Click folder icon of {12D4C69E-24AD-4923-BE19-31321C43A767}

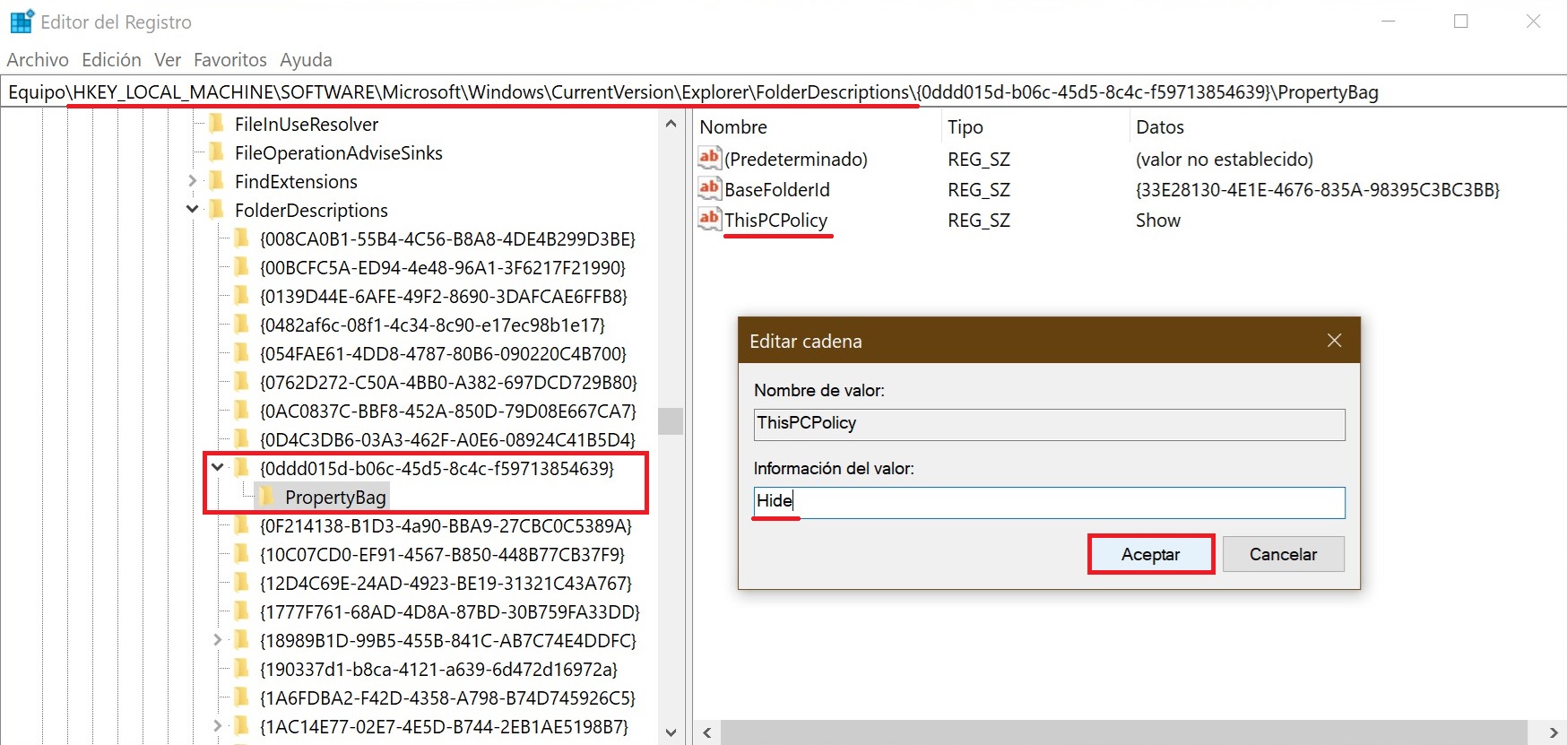[241, 583]
